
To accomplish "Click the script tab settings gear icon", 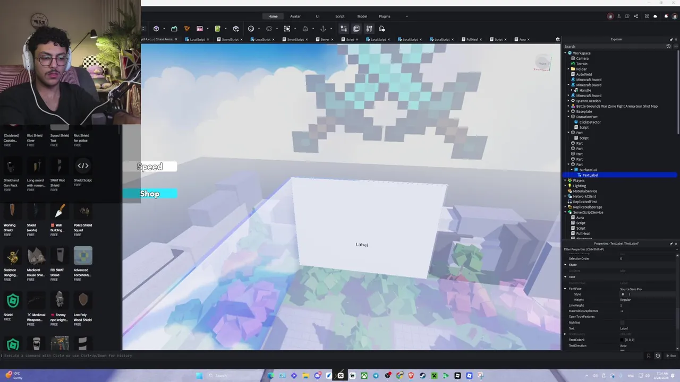I will [557, 39].
